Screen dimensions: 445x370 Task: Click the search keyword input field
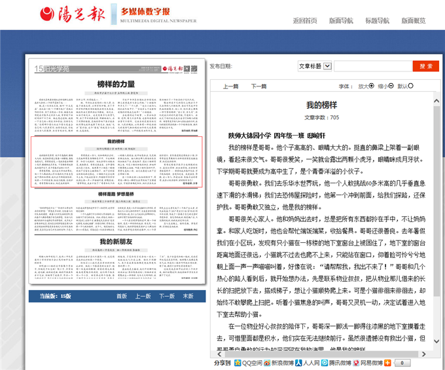373,66
